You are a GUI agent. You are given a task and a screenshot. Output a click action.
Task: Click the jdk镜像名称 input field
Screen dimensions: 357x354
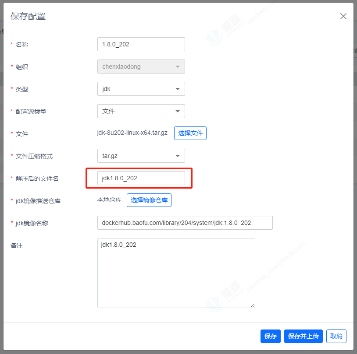click(x=185, y=223)
